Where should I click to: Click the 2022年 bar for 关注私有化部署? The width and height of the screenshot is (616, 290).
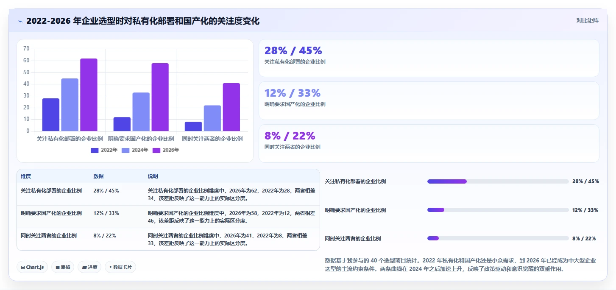pyautogui.click(x=51, y=114)
